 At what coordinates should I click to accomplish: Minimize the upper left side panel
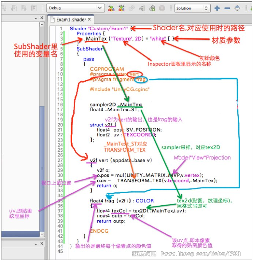point(36,18)
